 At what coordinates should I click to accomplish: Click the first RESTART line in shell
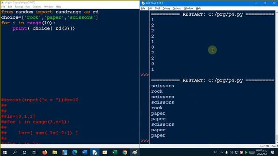click(x=212, y=14)
